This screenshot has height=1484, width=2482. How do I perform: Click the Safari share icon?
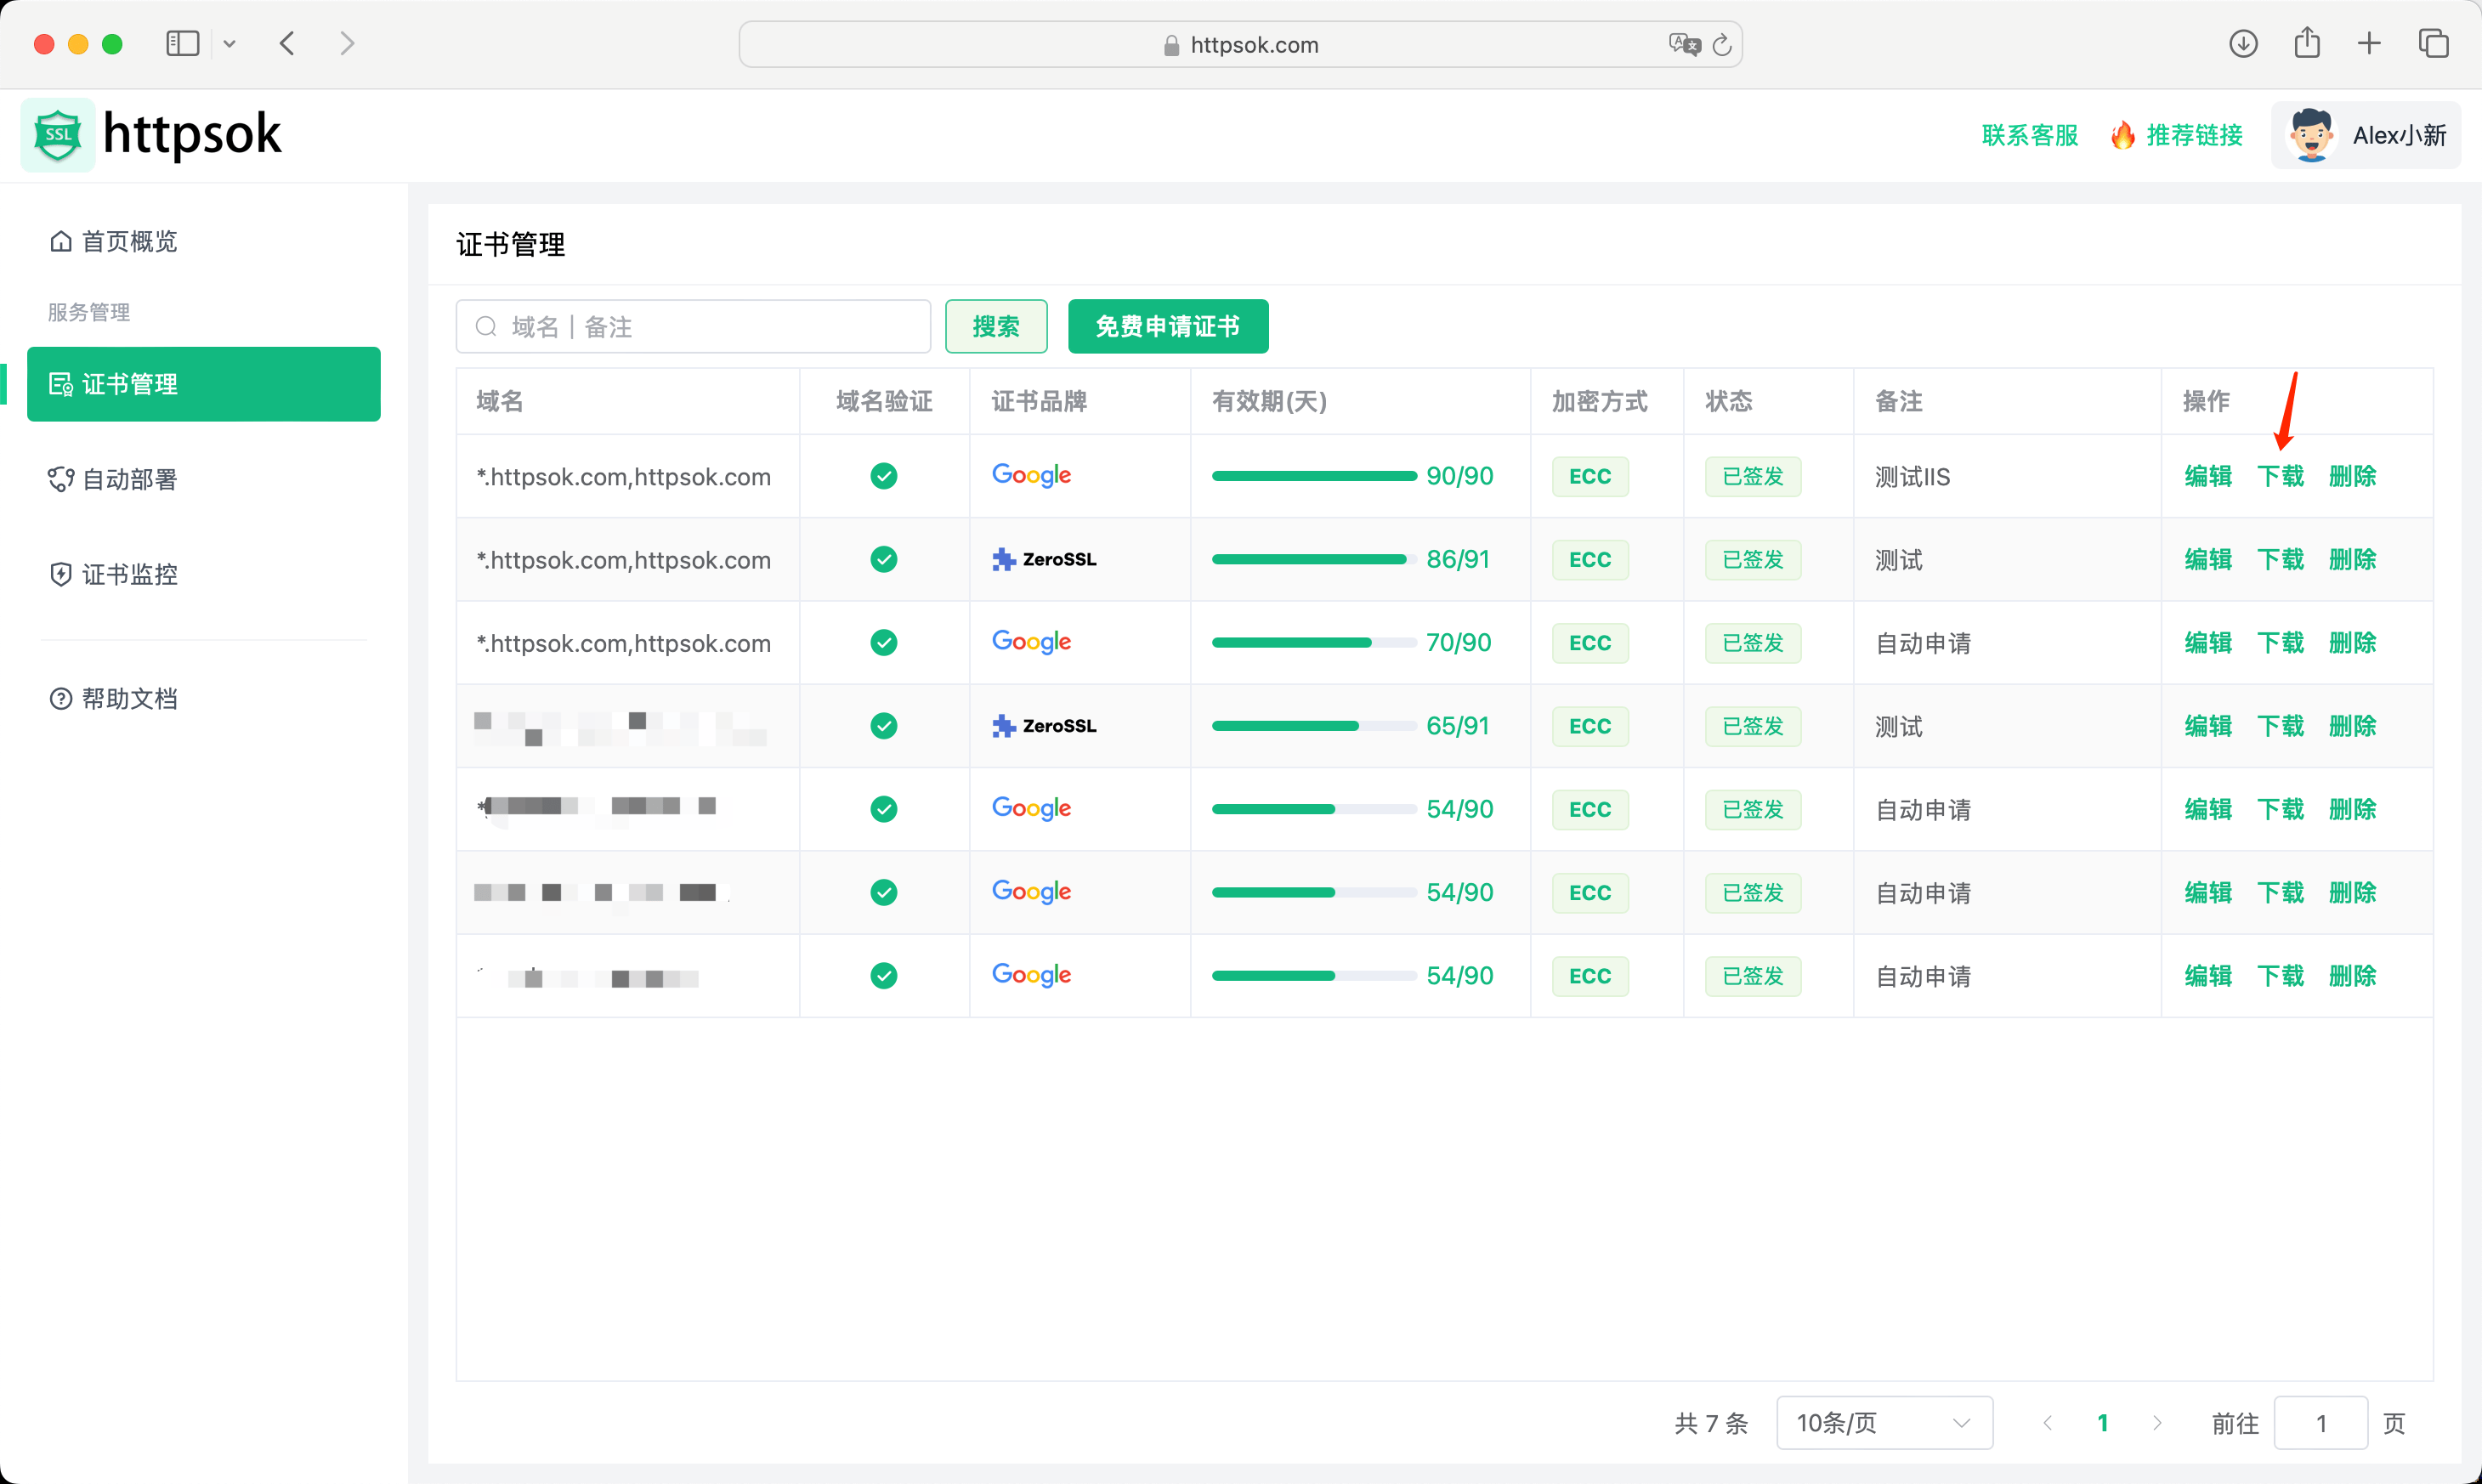[x=2307, y=43]
